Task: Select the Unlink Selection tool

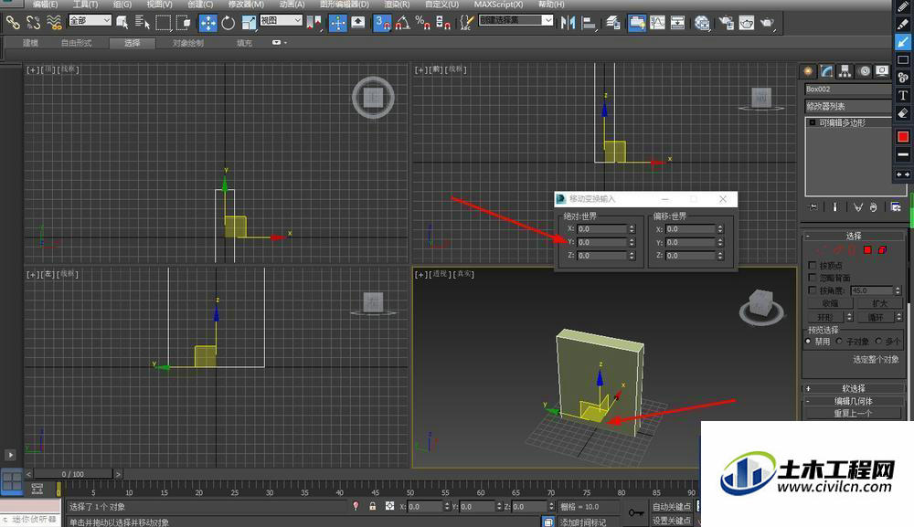Action: 34,23
